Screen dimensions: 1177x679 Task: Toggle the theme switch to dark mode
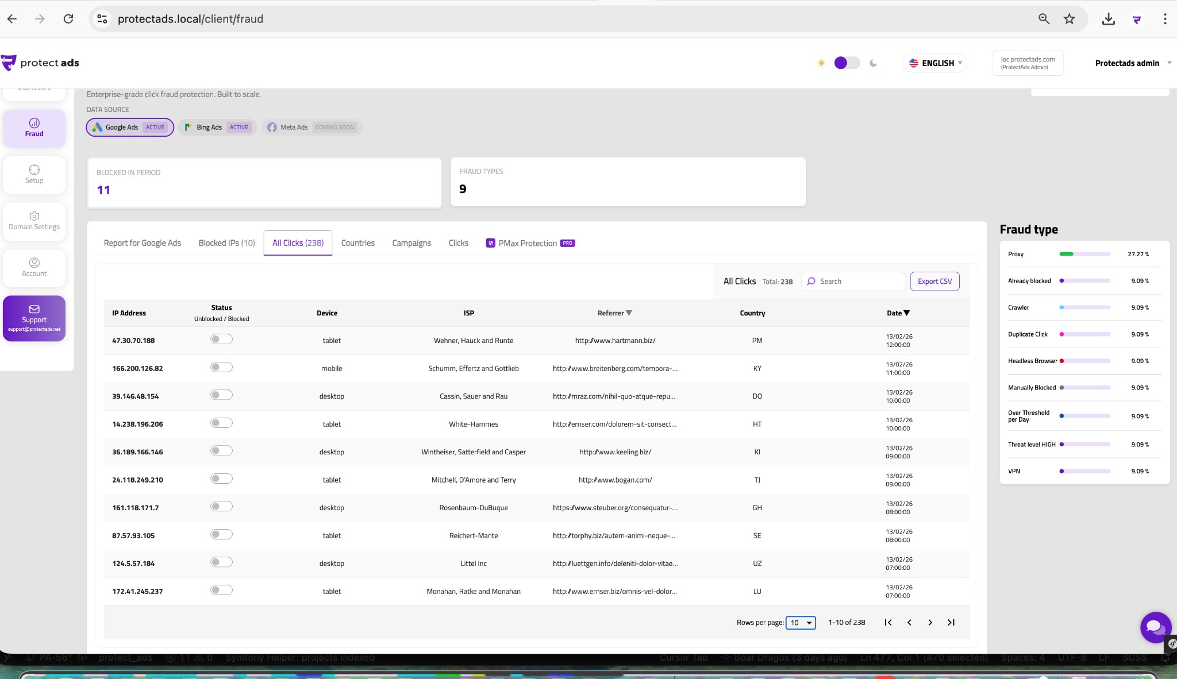847,63
